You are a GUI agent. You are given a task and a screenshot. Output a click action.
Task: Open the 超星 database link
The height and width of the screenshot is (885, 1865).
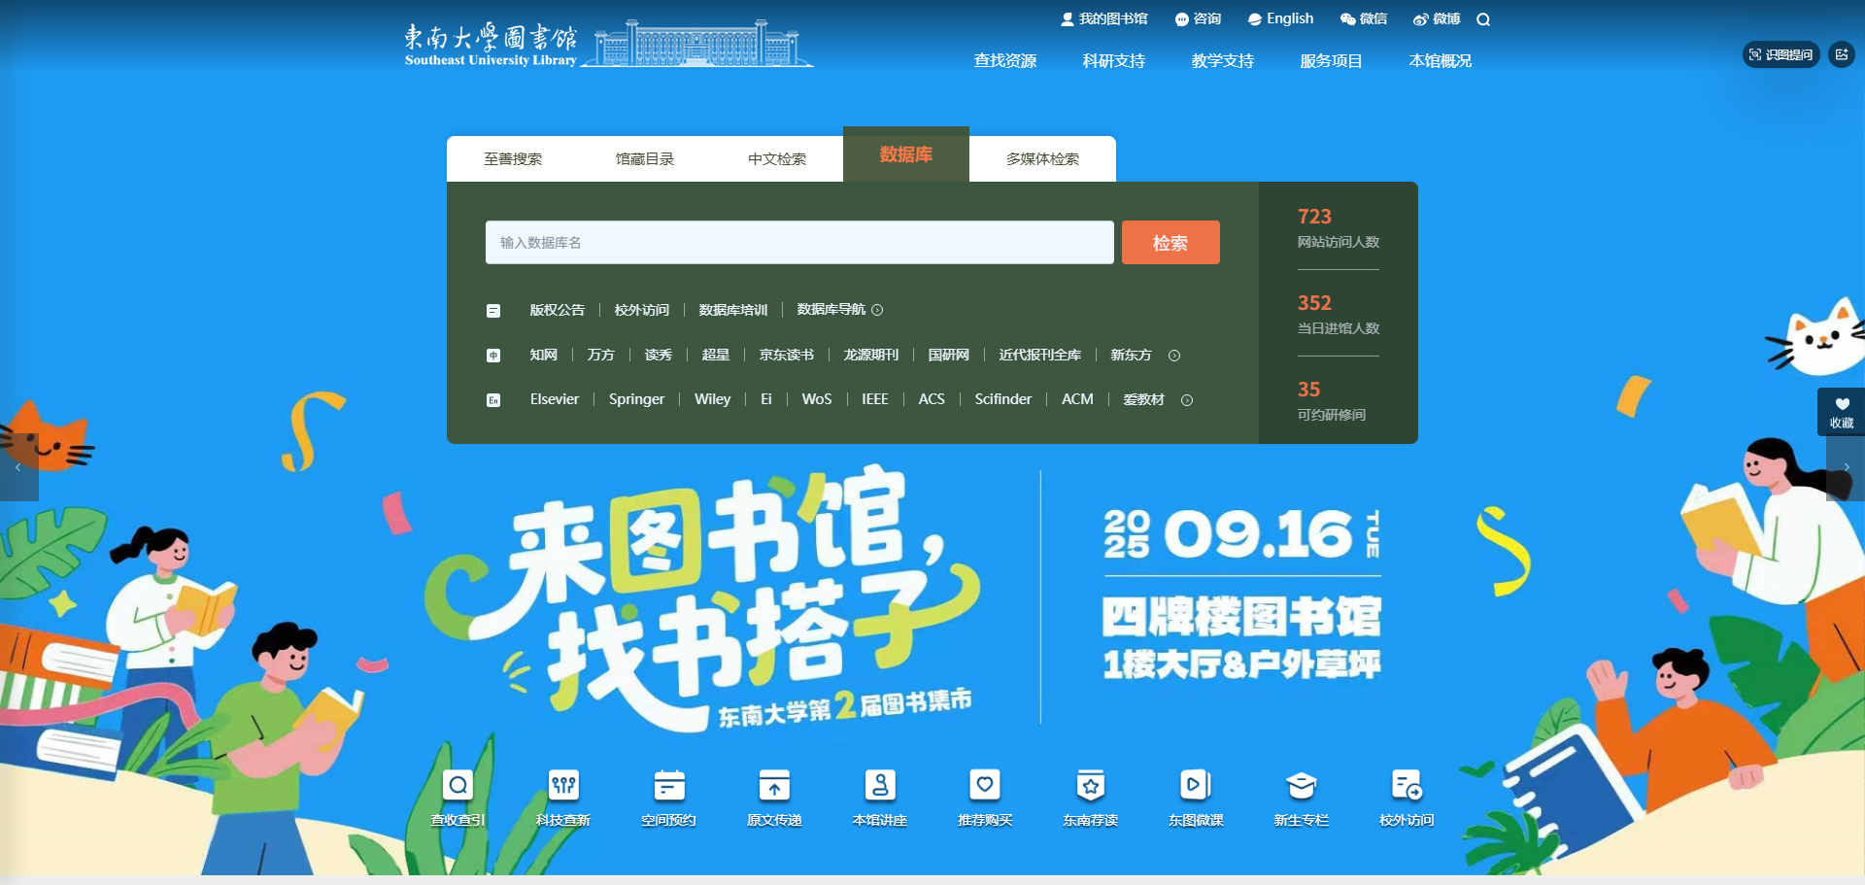tap(716, 355)
